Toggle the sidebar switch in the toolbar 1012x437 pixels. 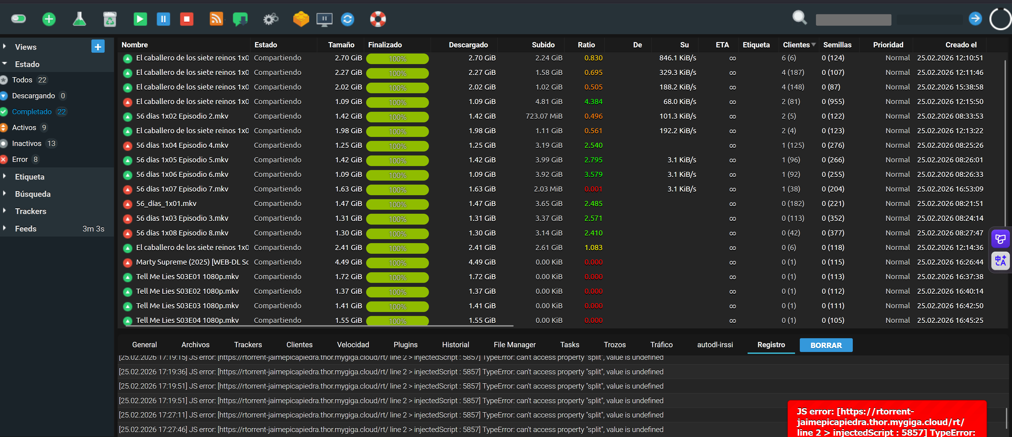pyautogui.click(x=19, y=19)
